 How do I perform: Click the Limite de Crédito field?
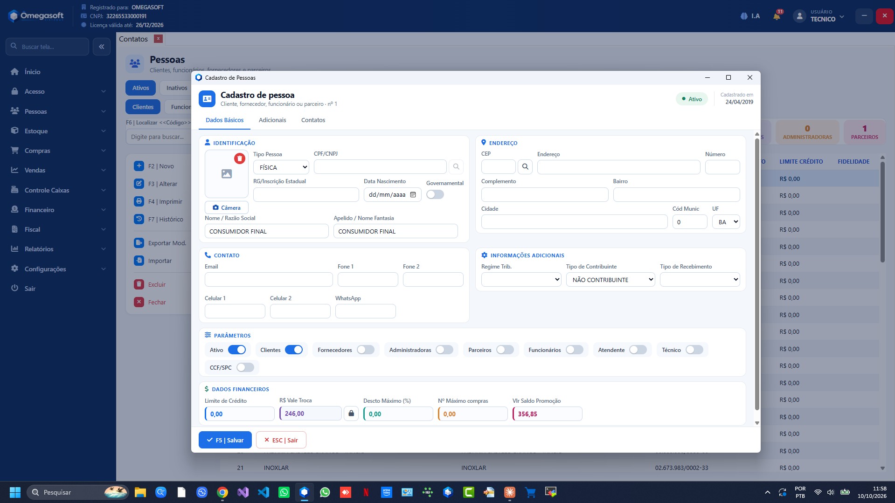[240, 413]
